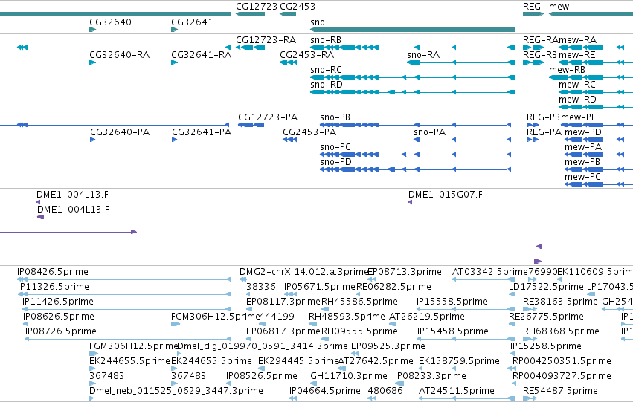Click the CG2453-PA protein label
Screen dimensions: 633x402
pyautogui.click(x=309, y=132)
